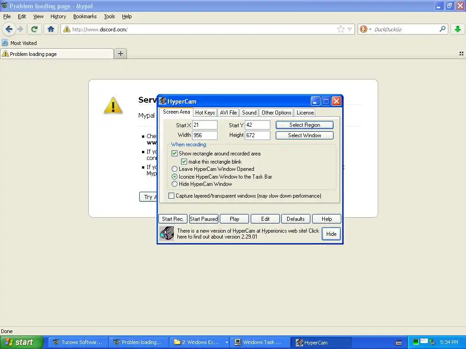
Task: Open the Most Visited bookmarks folder
Action: point(19,43)
